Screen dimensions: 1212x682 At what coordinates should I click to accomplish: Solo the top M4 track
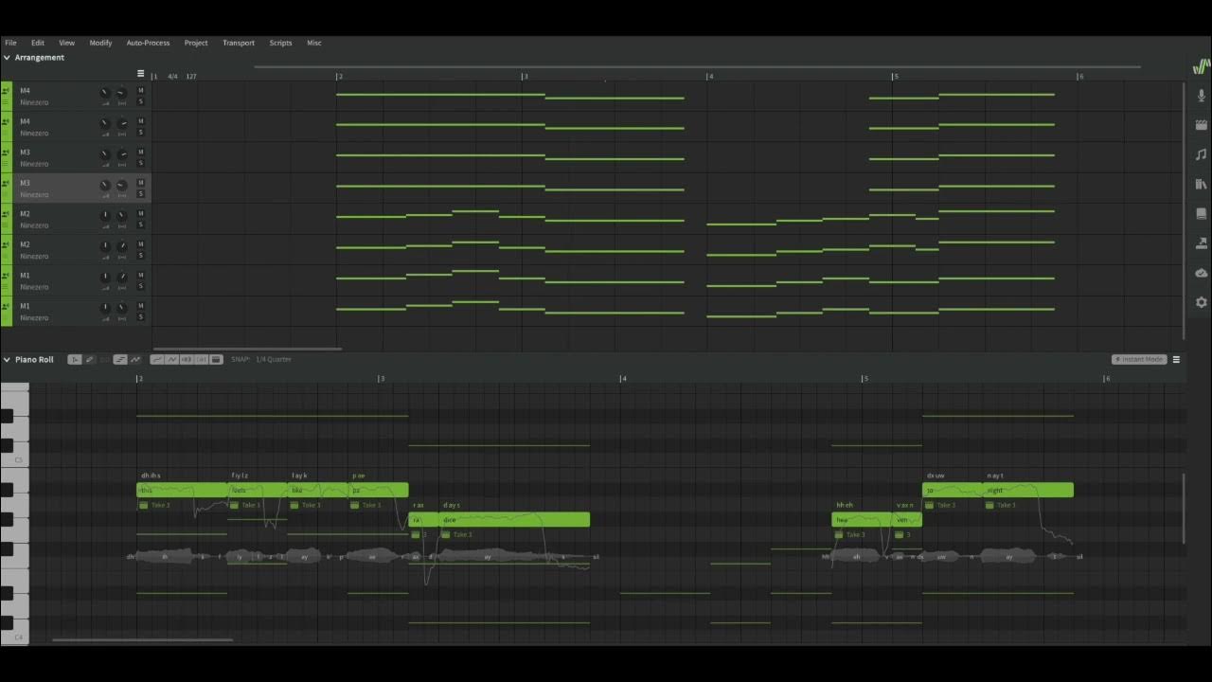click(141, 101)
